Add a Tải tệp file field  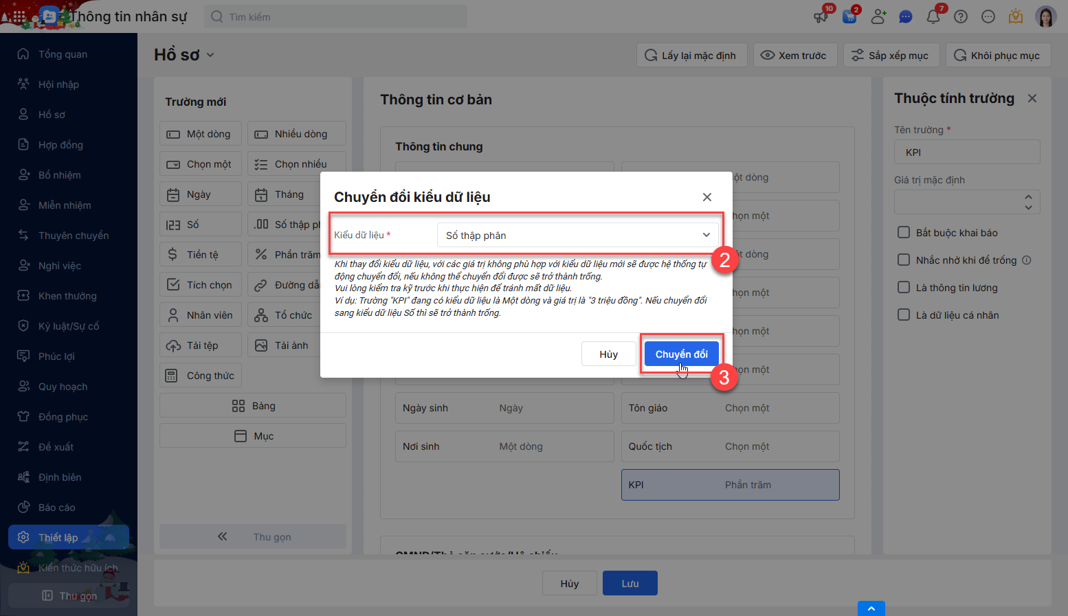click(x=201, y=345)
